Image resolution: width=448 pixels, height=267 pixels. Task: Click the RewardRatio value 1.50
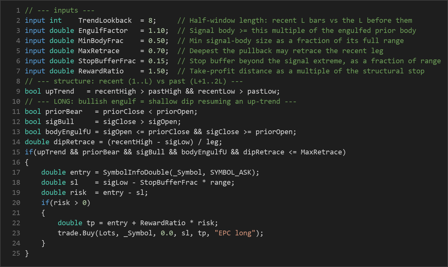point(157,71)
